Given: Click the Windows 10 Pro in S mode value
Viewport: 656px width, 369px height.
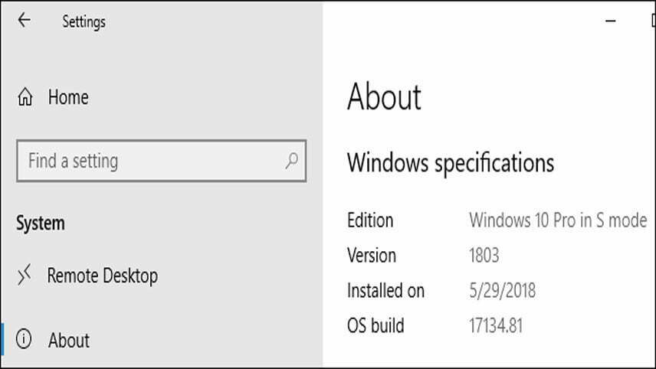Looking at the screenshot, I should click(558, 220).
